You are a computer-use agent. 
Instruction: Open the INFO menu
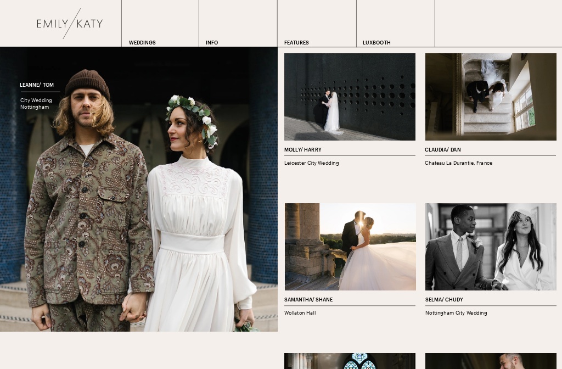tap(212, 43)
